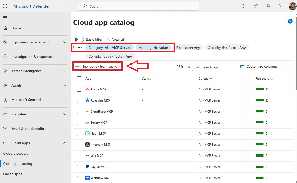
Task: Check the select-all checkbox in header row
Action: [x=79, y=78]
